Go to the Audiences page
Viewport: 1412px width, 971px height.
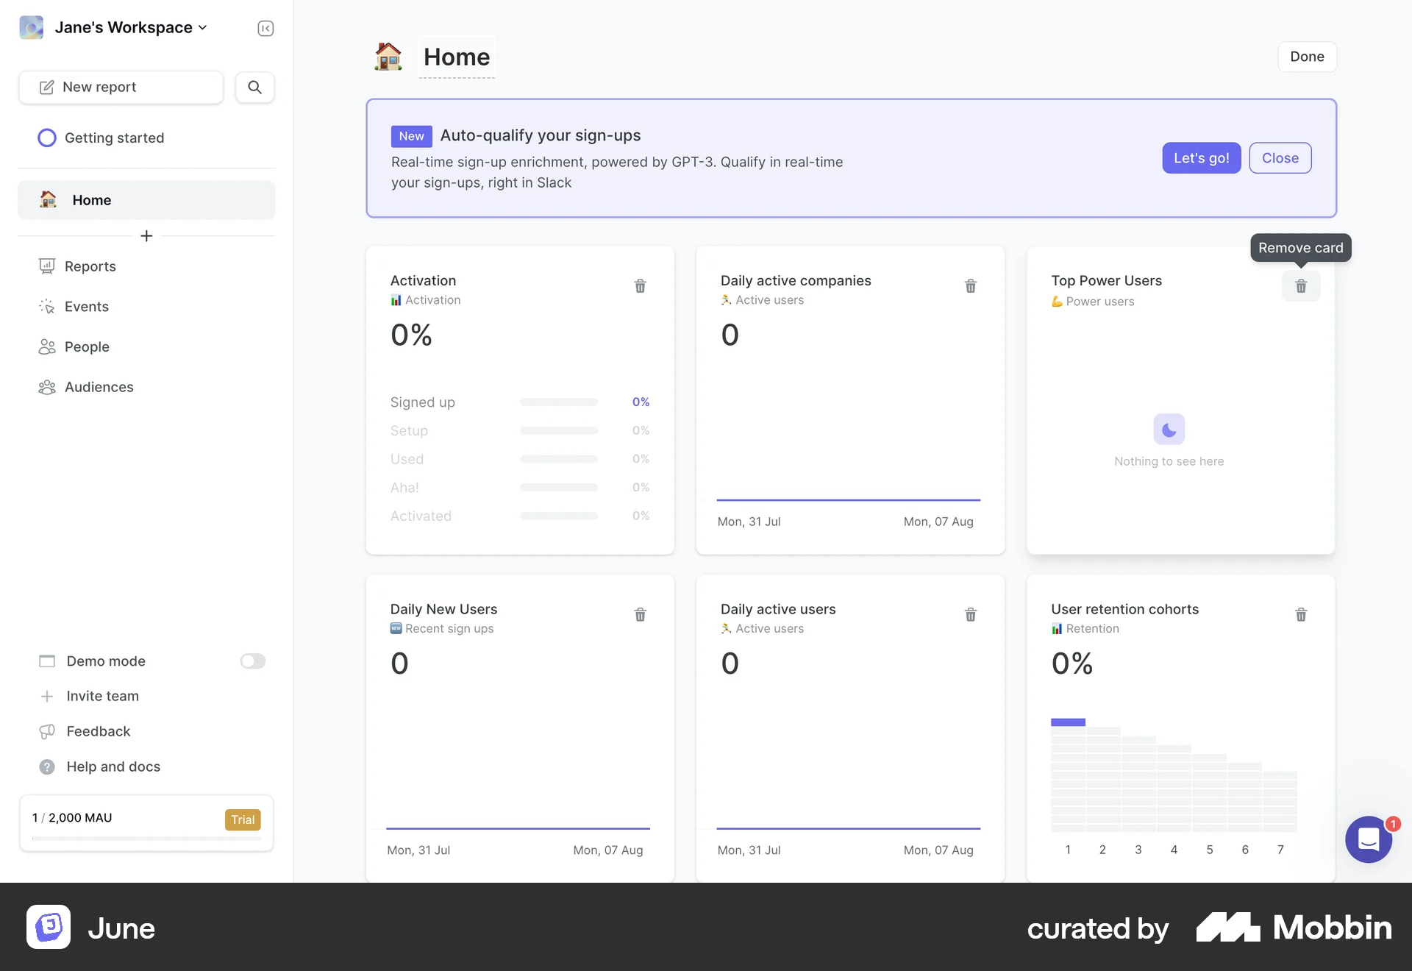99,387
